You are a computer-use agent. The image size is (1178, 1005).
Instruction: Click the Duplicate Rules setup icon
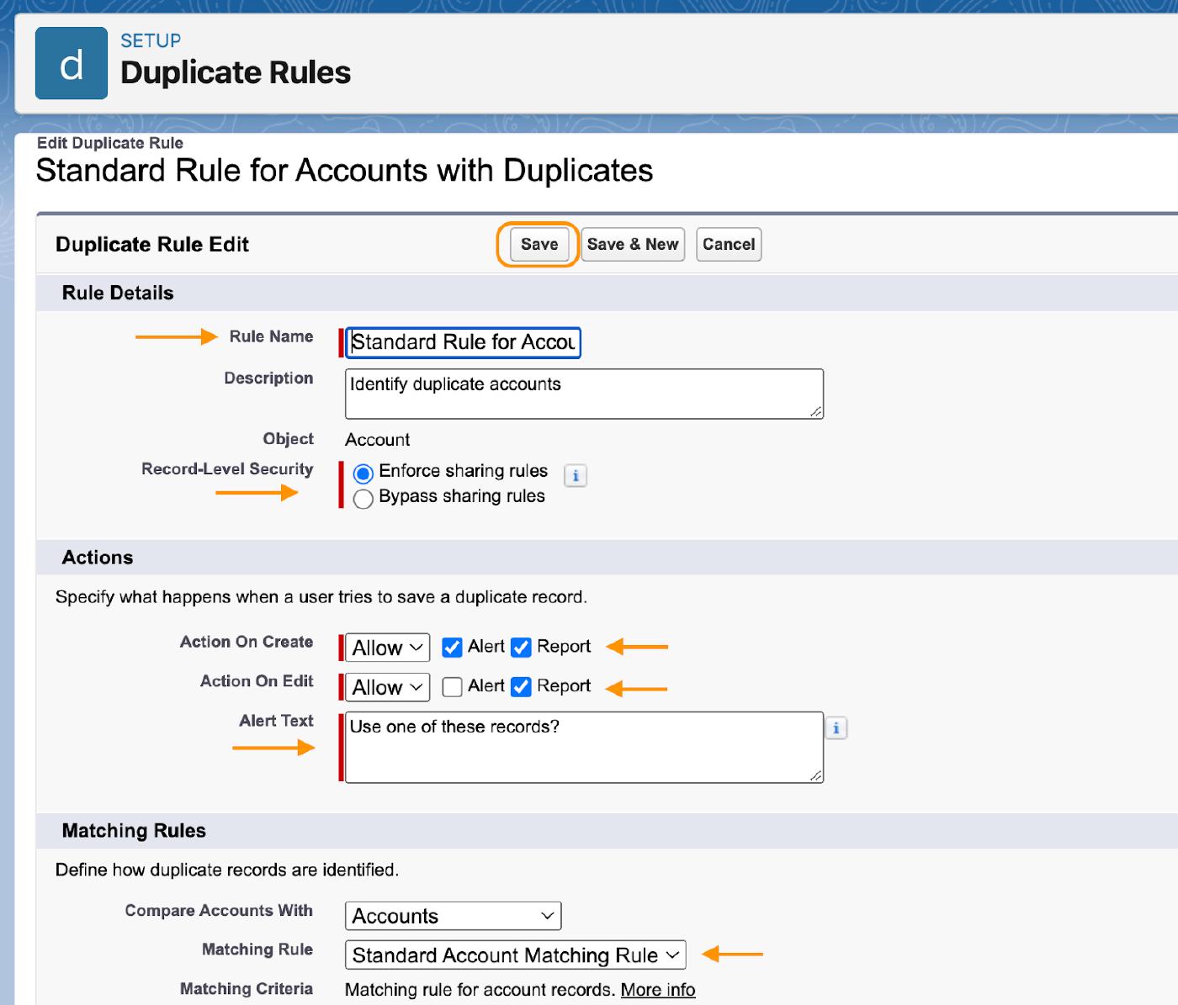[x=72, y=63]
